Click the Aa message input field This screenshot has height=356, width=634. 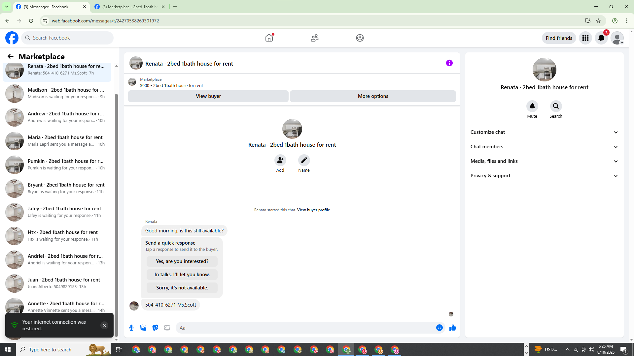[304, 328]
